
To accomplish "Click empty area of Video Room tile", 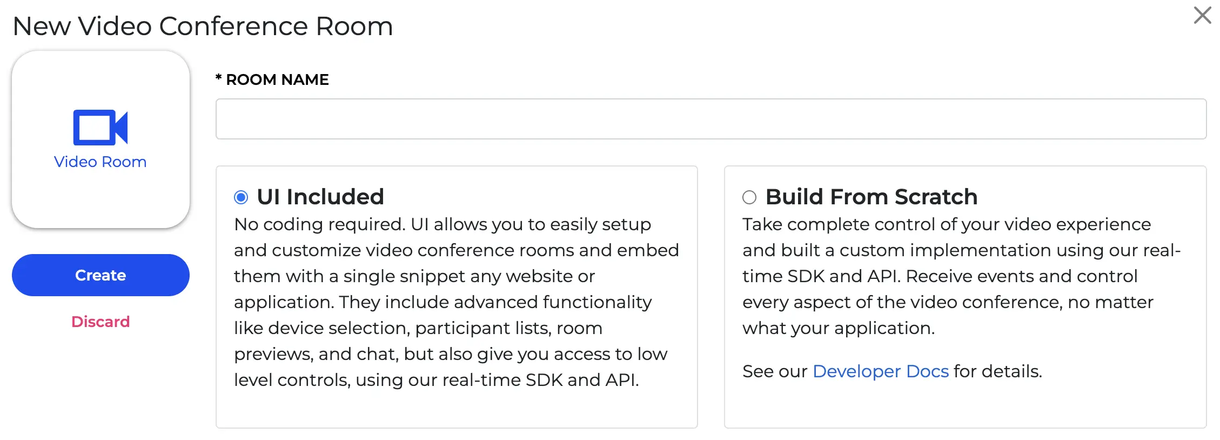I will pyautogui.click(x=100, y=200).
